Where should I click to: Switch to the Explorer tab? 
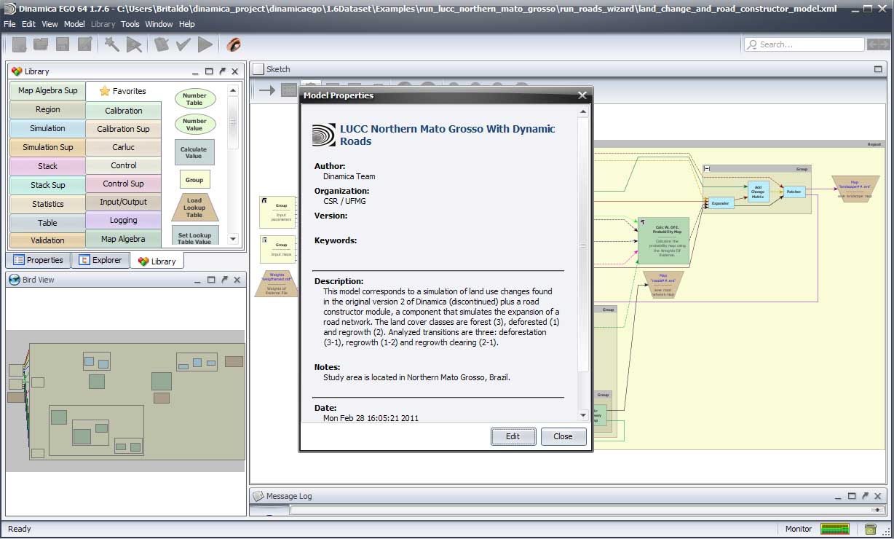click(101, 260)
